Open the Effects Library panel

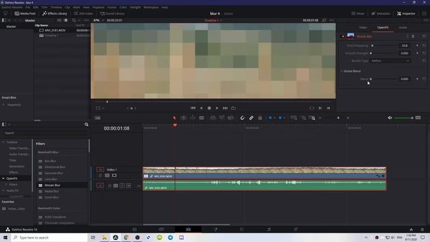click(x=54, y=13)
